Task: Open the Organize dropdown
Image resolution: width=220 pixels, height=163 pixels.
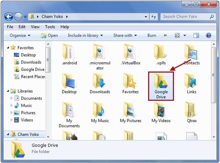Action: point(20,35)
